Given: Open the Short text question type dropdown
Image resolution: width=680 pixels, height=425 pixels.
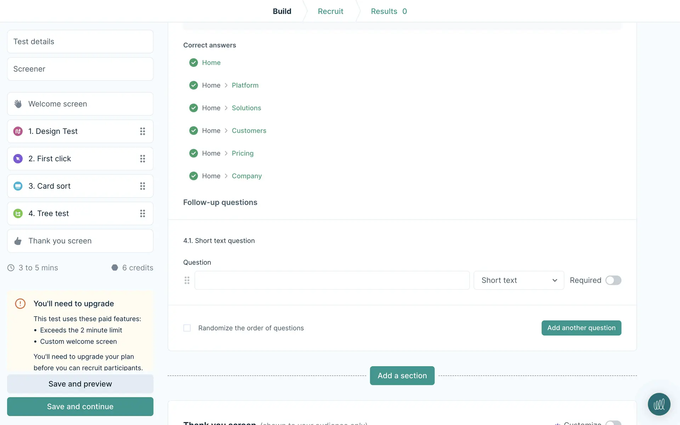Looking at the screenshot, I should click(518, 280).
